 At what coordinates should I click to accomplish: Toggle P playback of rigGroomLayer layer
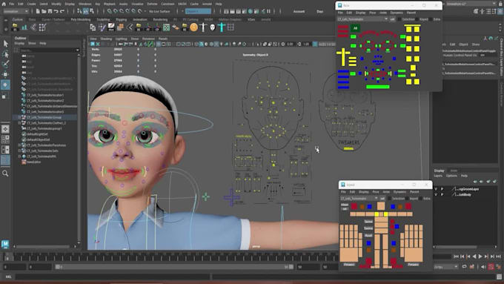[x=442, y=189]
